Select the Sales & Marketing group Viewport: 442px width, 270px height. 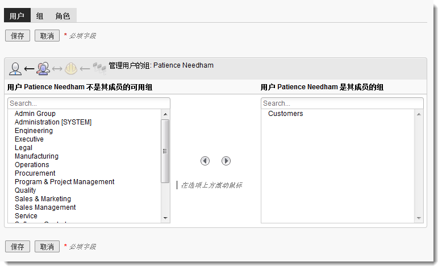click(x=43, y=198)
